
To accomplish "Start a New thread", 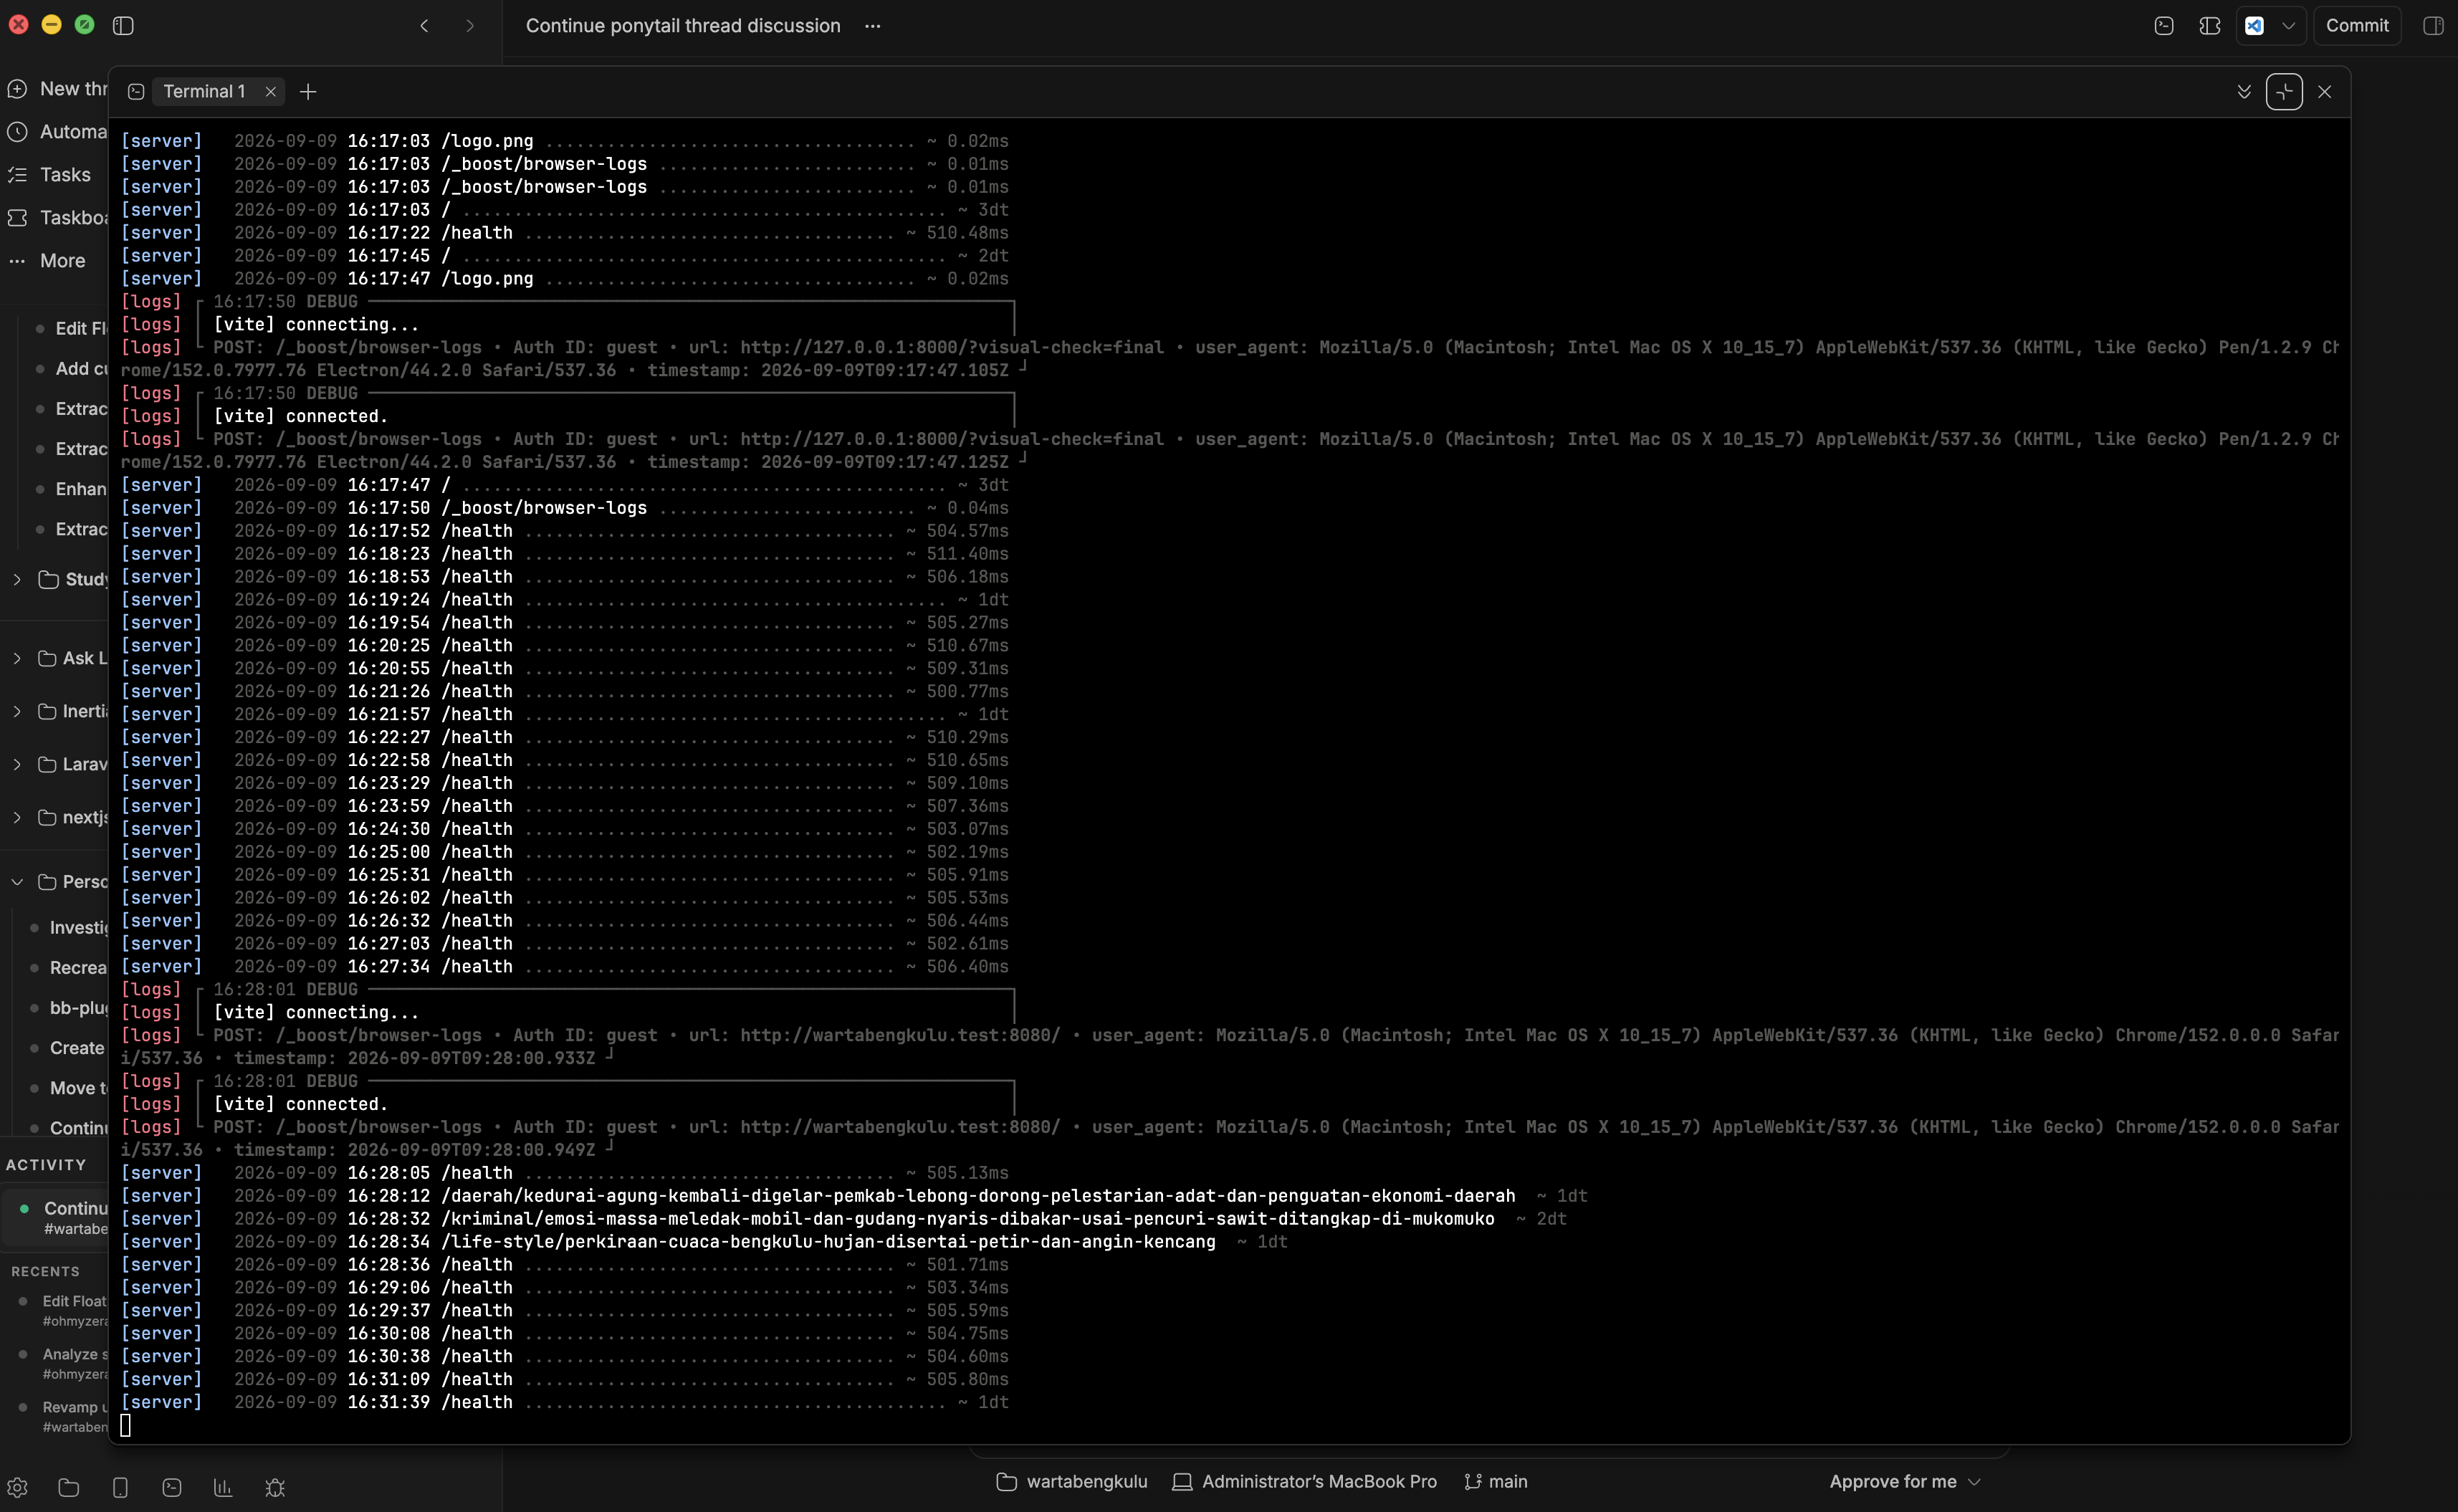I will [x=57, y=89].
